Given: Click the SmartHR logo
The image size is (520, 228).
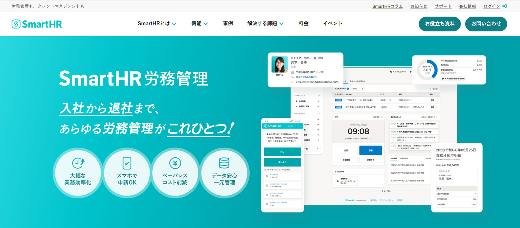Looking at the screenshot, I should 37,24.
